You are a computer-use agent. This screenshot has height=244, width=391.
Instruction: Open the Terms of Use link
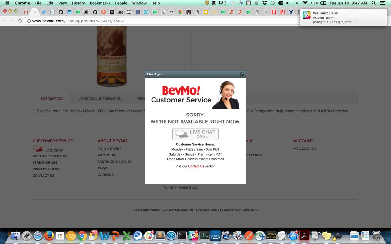tap(45, 163)
